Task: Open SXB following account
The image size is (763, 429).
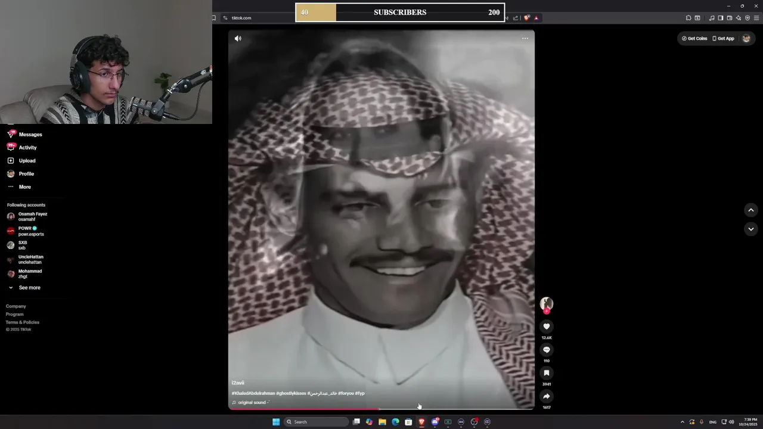Action: point(17,245)
